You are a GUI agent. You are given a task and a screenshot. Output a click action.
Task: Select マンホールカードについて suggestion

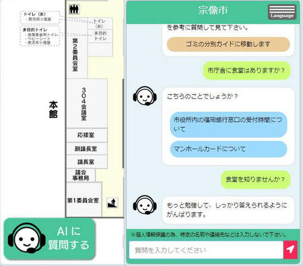[228, 149]
